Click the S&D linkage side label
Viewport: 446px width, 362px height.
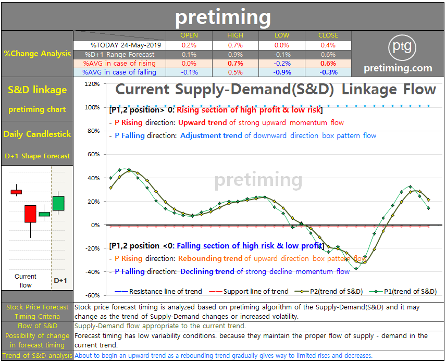tap(38, 90)
